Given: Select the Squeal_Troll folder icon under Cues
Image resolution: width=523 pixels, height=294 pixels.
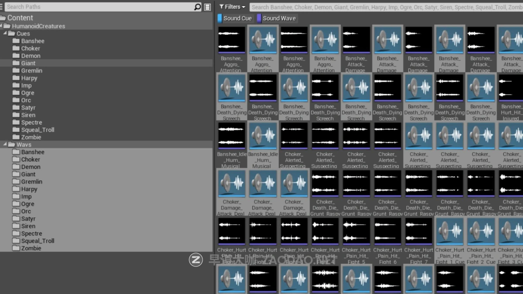Looking at the screenshot, I should tap(16, 130).
